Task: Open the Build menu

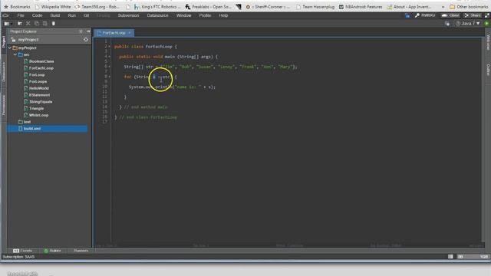Action: [55, 15]
